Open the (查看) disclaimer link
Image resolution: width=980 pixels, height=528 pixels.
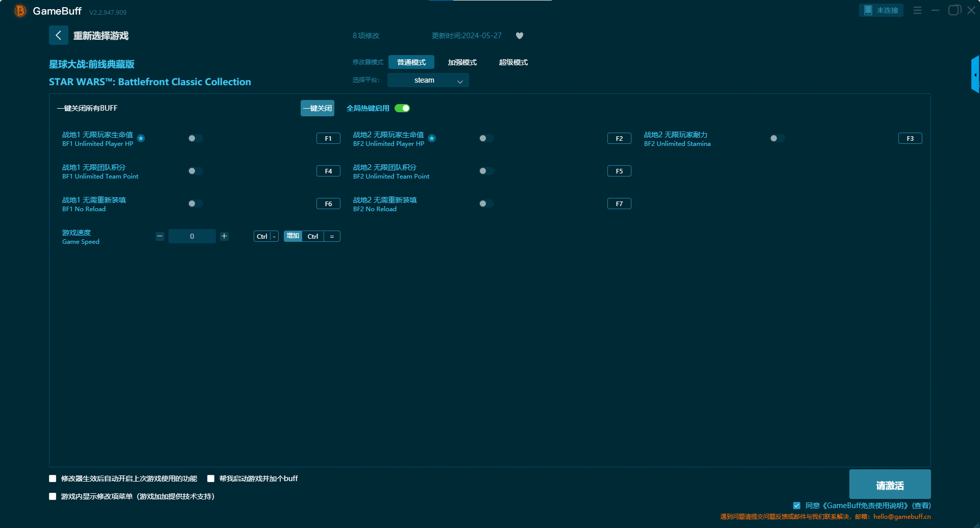[x=922, y=506]
